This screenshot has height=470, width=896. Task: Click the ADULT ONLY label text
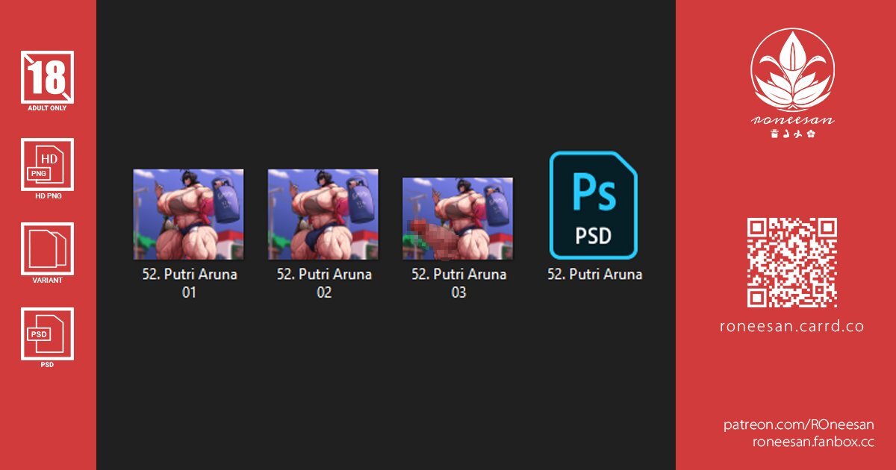(x=47, y=108)
